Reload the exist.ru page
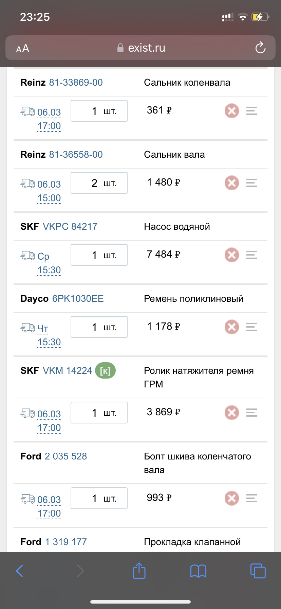The height and width of the screenshot is (609, 281). pos(260,48)
